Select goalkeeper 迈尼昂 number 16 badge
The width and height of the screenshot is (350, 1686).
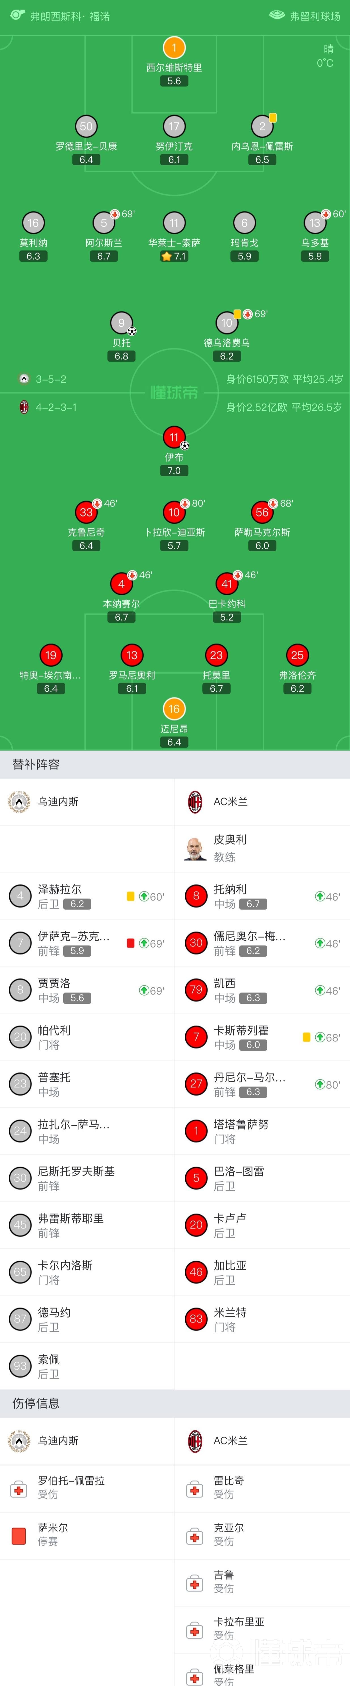point(174,709)
